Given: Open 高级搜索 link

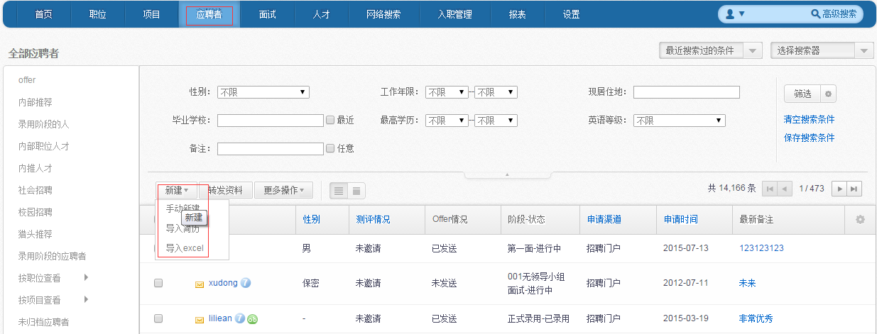Looking at the screenshot, I should pos(839,14).
